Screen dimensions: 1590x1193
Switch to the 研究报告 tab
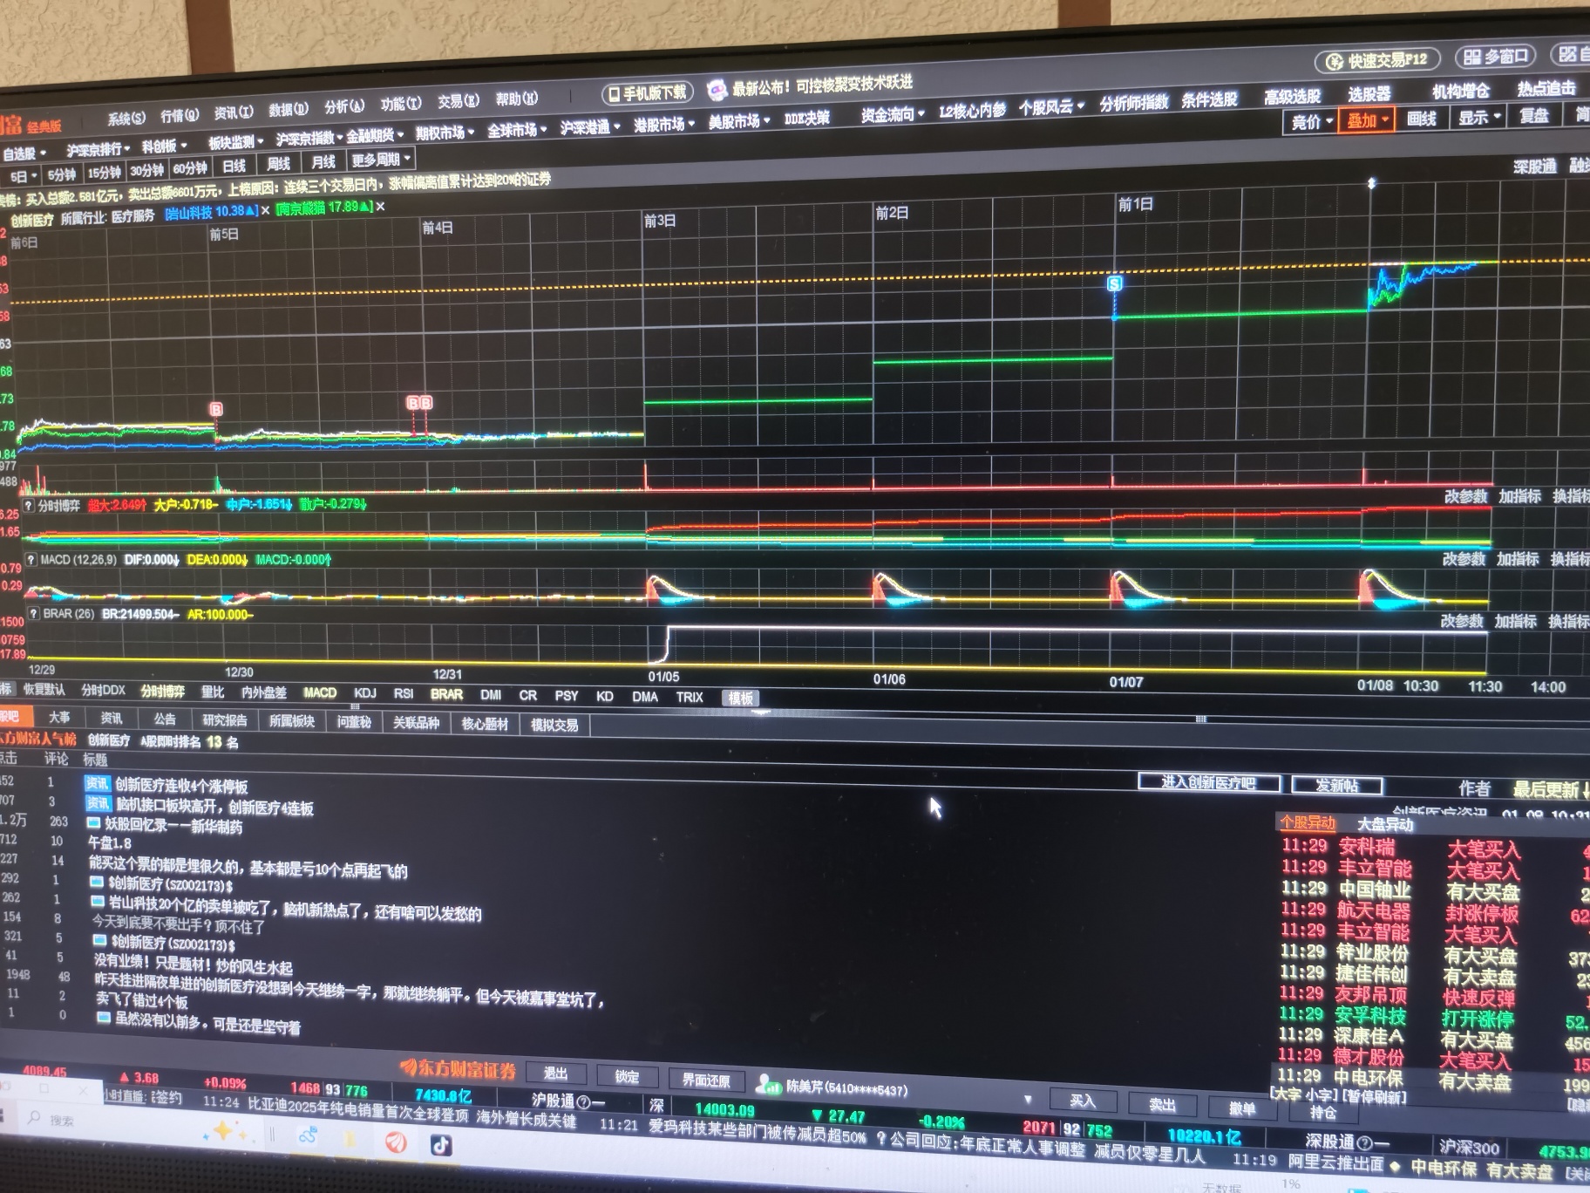click(224, 720)
